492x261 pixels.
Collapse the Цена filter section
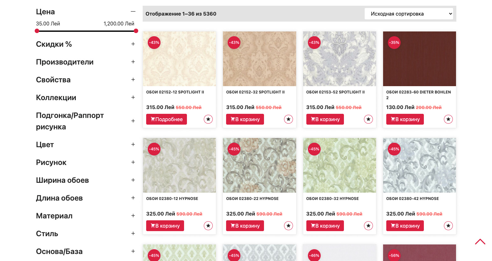(x=133, y=12)
